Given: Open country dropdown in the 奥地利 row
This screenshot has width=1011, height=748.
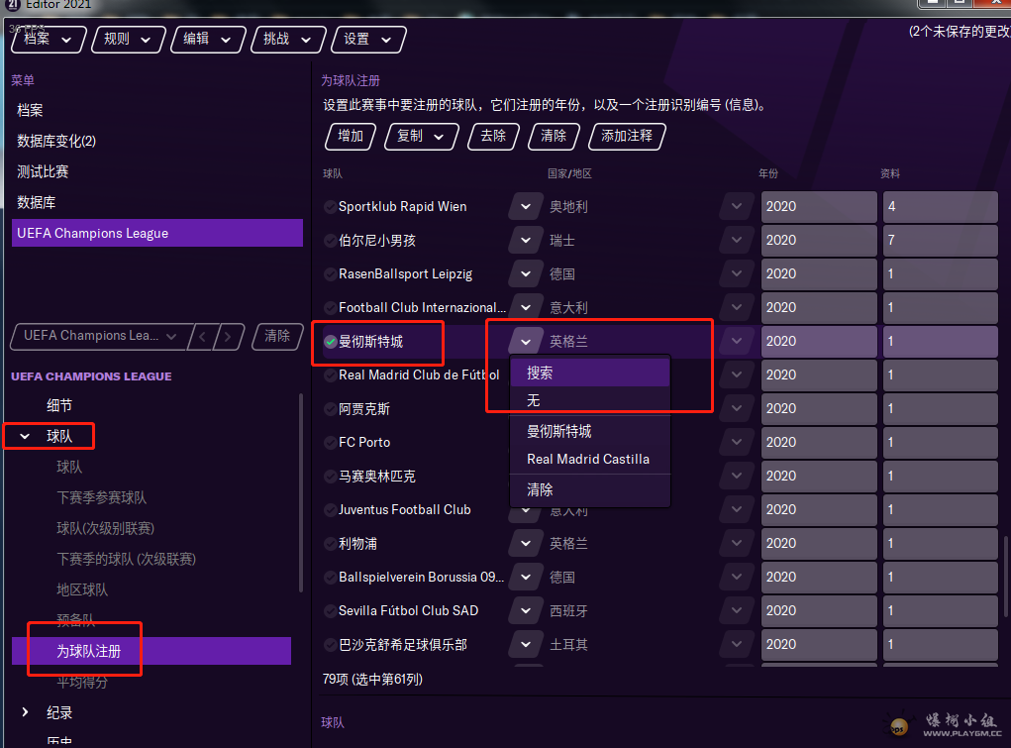Looking at the screenshot, I should (737, 206).
